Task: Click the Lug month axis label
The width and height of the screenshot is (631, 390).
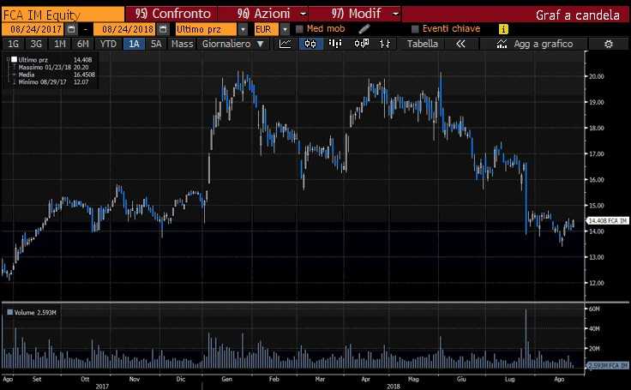Action: 509,379
